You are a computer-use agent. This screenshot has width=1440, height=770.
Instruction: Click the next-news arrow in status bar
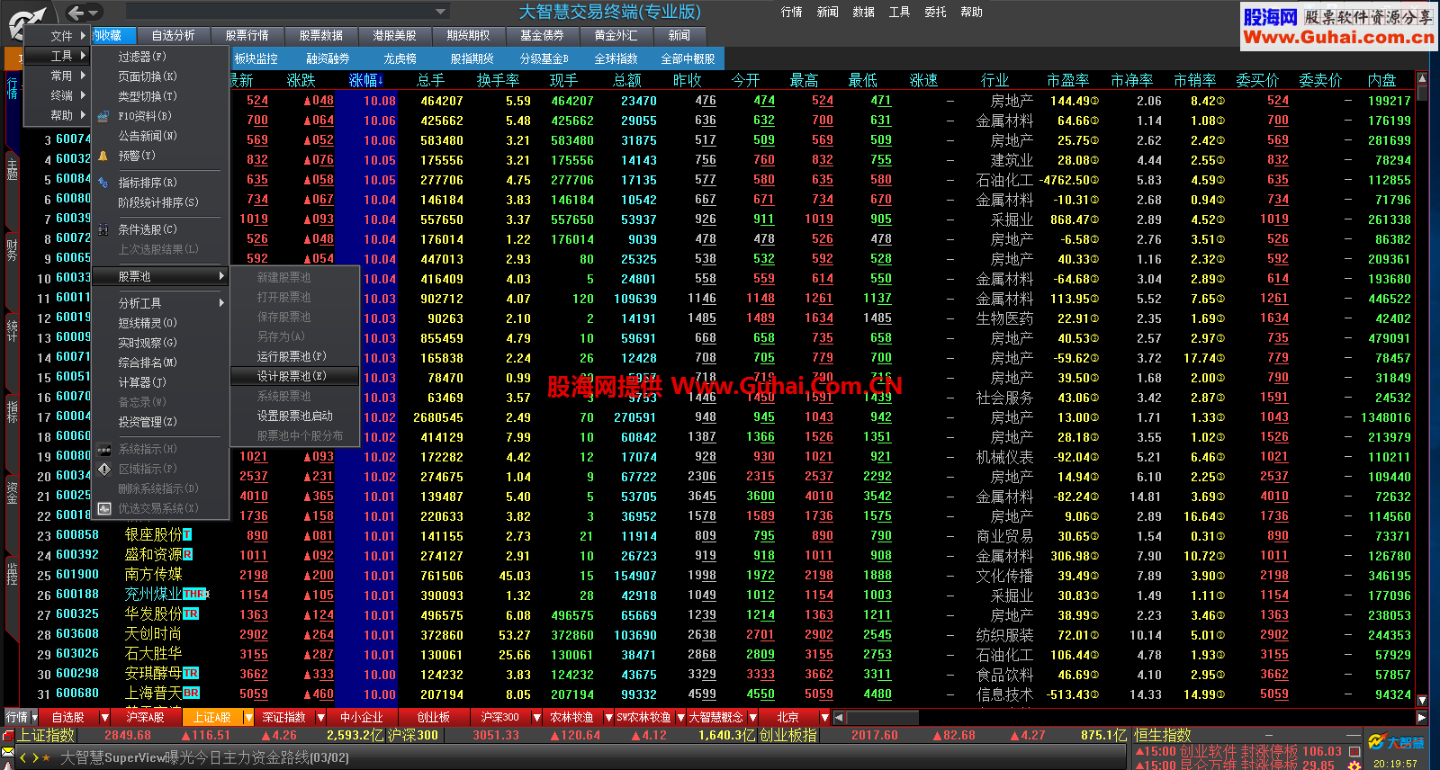(x=35, y=758)
